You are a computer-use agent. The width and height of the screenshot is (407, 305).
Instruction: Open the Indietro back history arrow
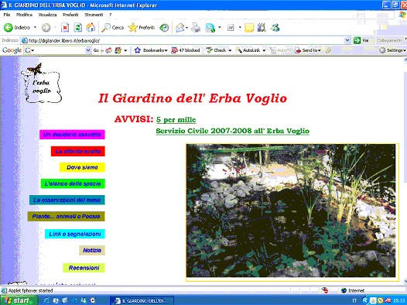pyautogui.click(x=35, y=28)
